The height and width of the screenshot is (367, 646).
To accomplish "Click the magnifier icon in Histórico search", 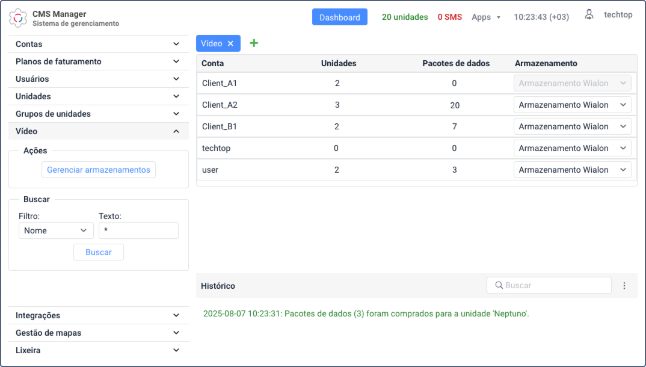I will [499, 285].
